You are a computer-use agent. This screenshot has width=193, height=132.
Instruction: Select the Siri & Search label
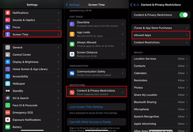pos(21,98)
